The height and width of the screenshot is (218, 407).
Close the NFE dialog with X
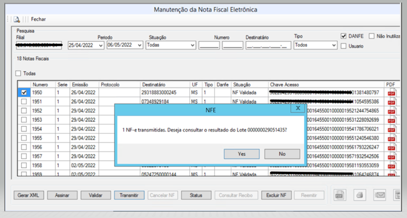point(298,108)
